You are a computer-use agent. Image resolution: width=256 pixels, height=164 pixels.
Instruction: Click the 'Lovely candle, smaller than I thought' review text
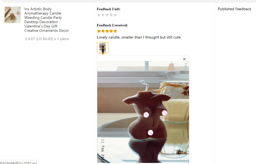tap(139, 37)
